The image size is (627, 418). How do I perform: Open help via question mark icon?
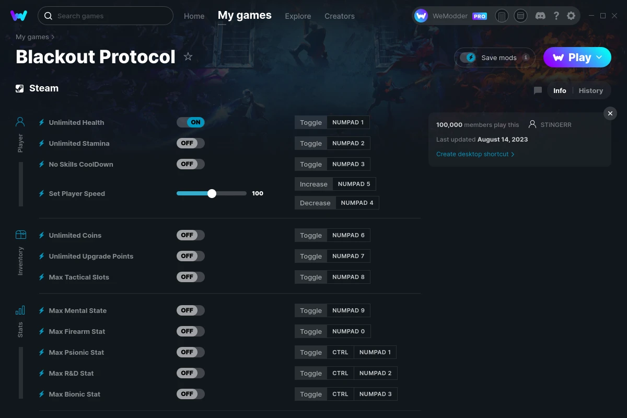(556, 16)
